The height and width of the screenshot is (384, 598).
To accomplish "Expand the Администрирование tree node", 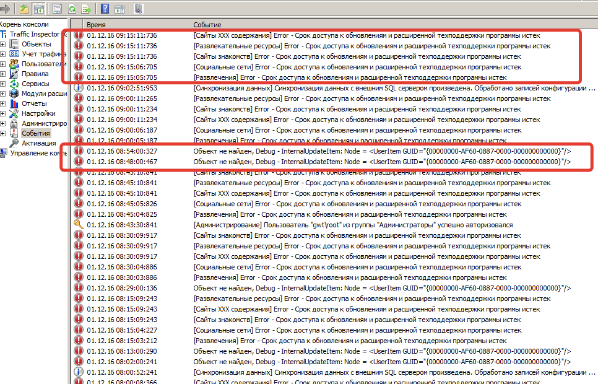I will pyautogui.click(x=2, y=124).
